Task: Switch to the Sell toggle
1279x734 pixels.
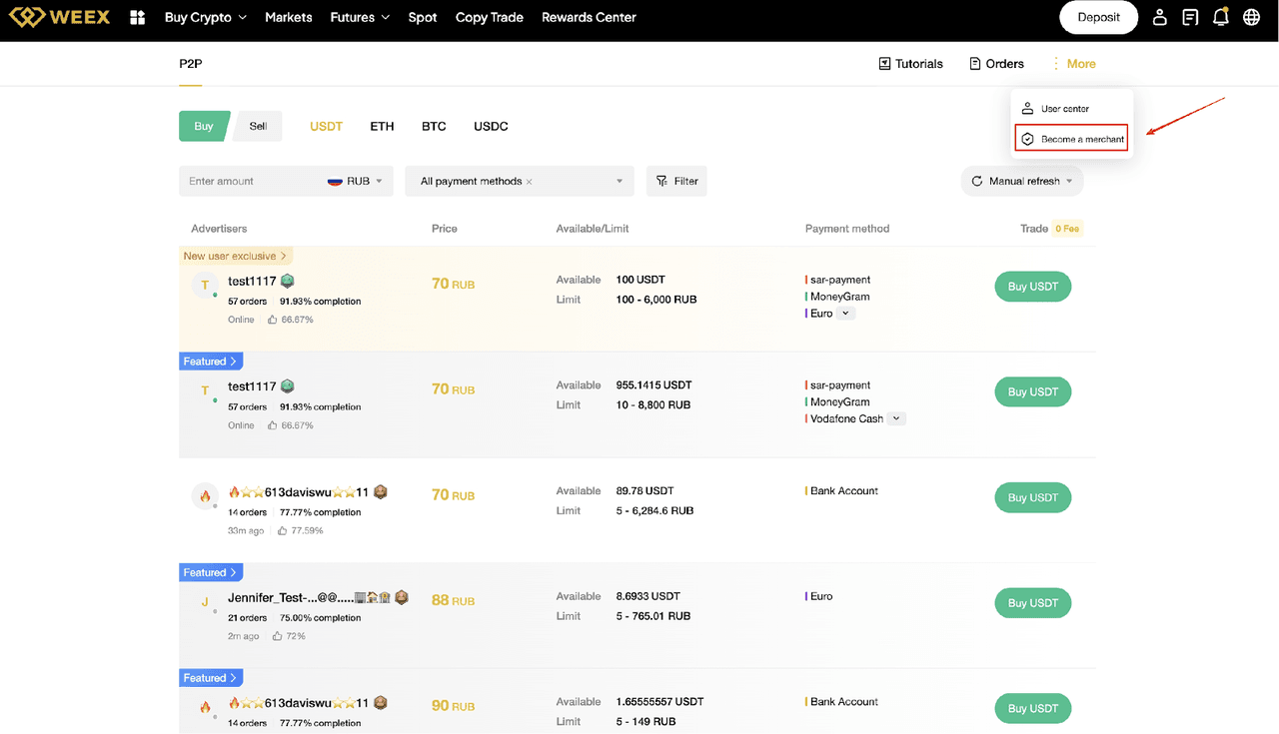Action: pyautogui.click(x=258, y=126)
